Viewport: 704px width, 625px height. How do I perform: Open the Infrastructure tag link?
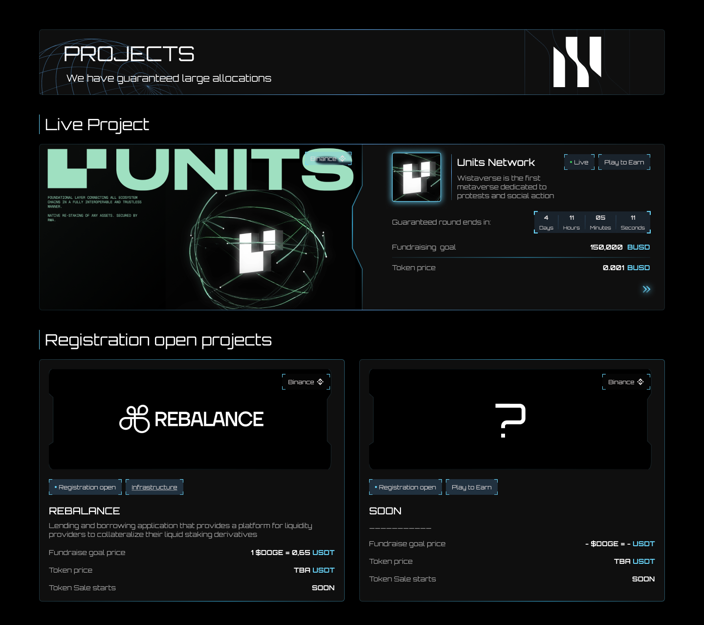point(154,487)
